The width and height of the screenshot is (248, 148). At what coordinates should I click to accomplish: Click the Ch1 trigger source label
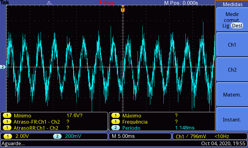tap(180, 137)
